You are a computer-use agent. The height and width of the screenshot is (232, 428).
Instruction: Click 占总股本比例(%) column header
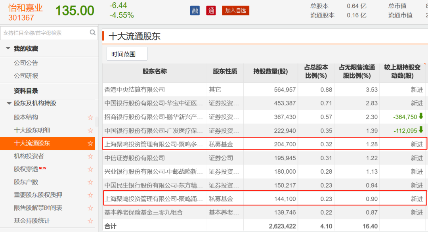[316, 72]
